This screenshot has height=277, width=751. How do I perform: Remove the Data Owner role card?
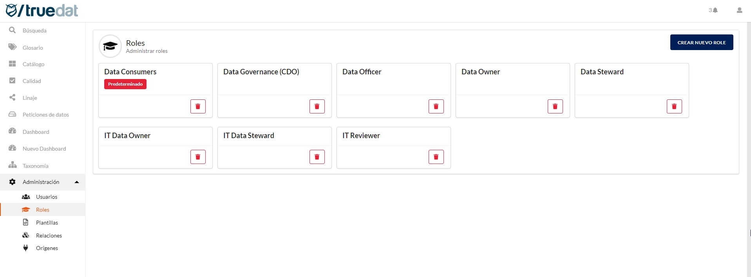click(555, 106)
